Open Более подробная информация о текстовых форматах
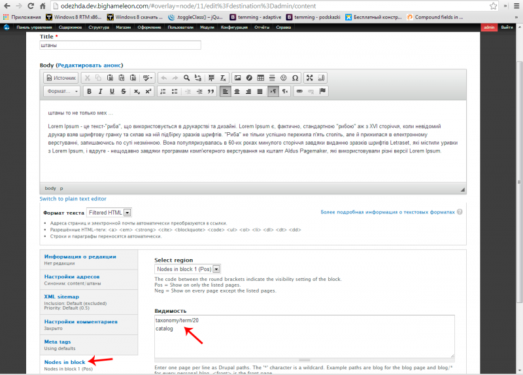The width and height of the screenshot is (523, 375). click(x=388, y=212)
